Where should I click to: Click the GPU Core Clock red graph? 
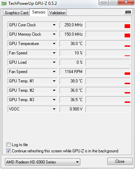pos(108,25)
